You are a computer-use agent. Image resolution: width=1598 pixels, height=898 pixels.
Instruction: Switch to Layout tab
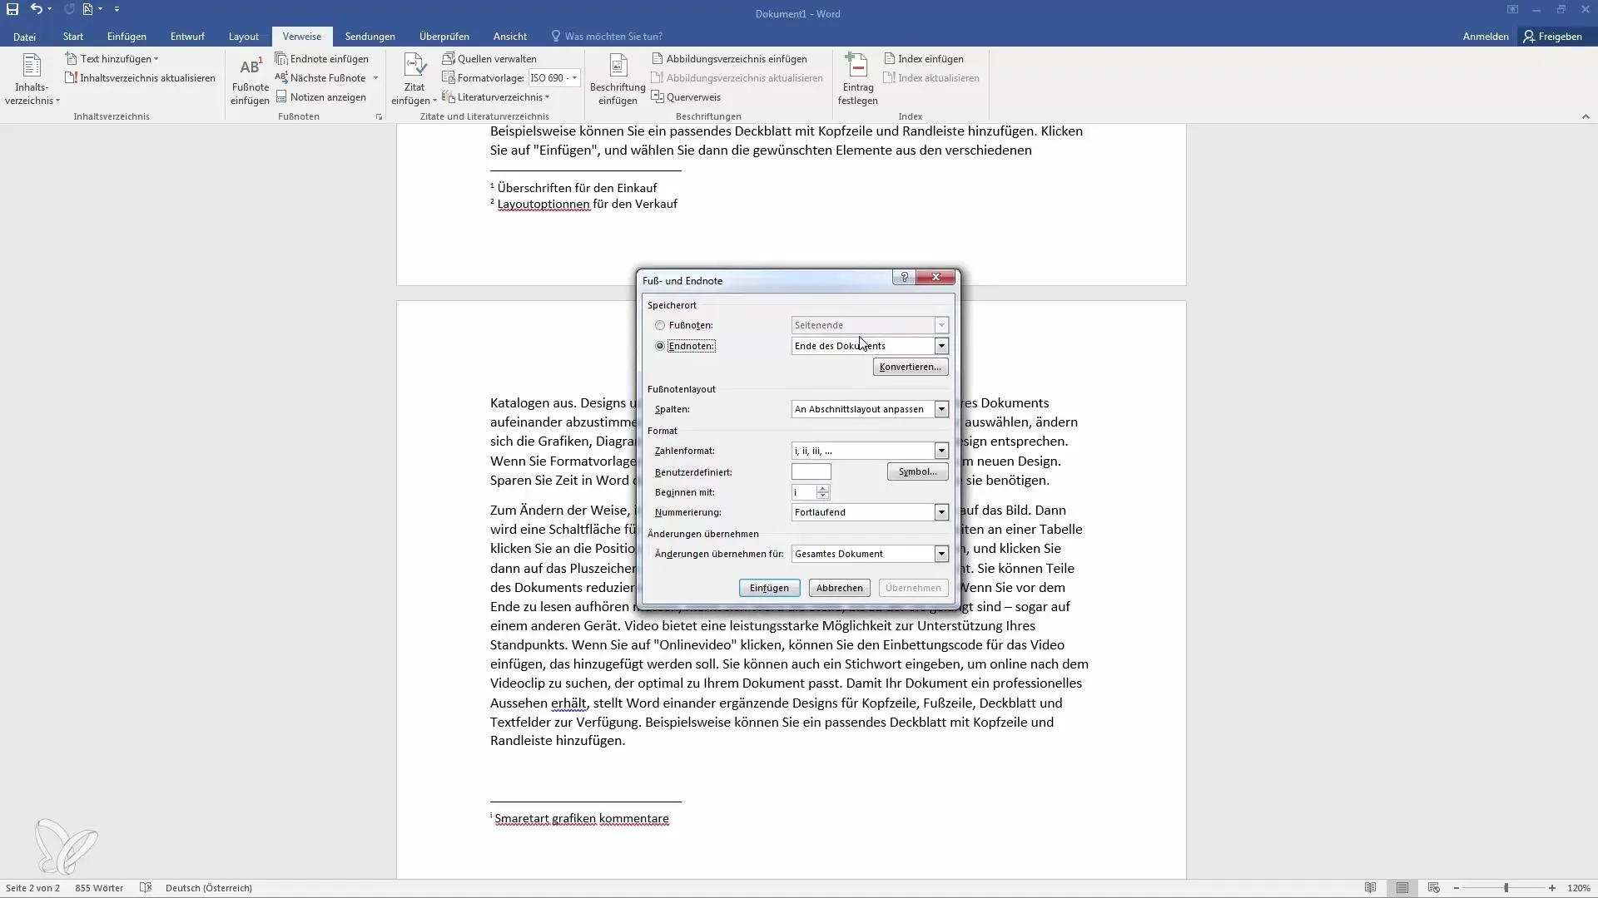(x=244, y=37)
